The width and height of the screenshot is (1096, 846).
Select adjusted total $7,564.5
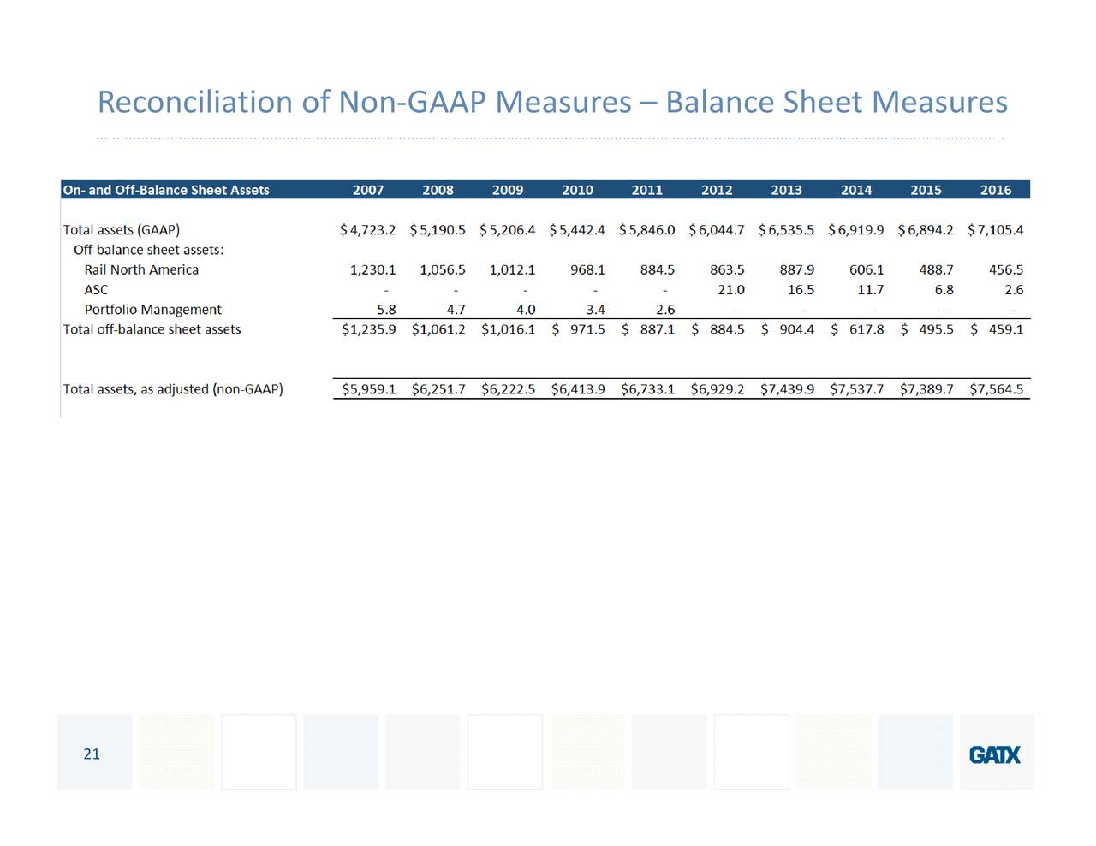(x=997, y=389)
